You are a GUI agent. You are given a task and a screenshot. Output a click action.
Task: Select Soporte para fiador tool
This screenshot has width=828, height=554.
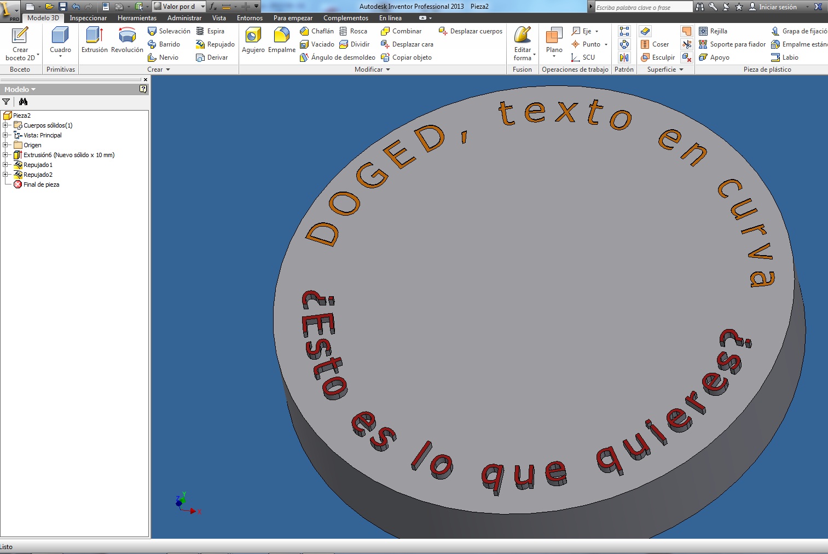tap(732, 44)
